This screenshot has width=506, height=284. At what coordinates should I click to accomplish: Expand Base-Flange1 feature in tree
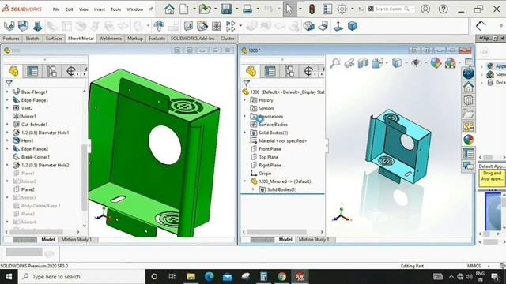[x=7, y=92]
